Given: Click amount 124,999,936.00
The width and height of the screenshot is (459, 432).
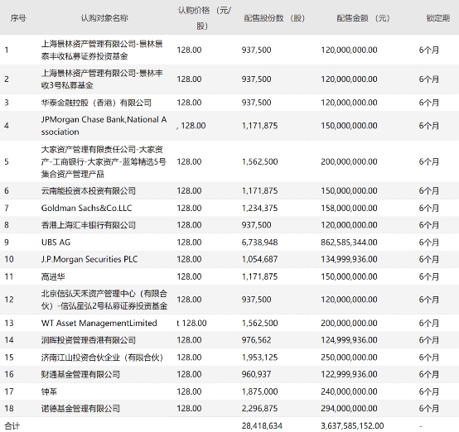Looking at the screenshot, I should (349, 340).
